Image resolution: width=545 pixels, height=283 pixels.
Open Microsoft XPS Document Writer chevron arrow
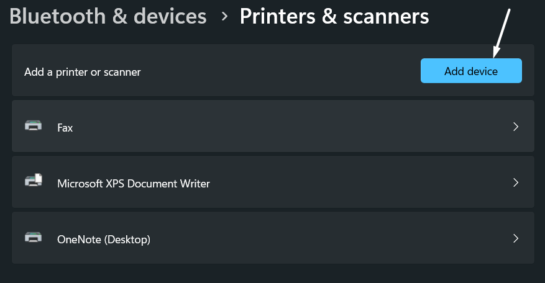515,182
